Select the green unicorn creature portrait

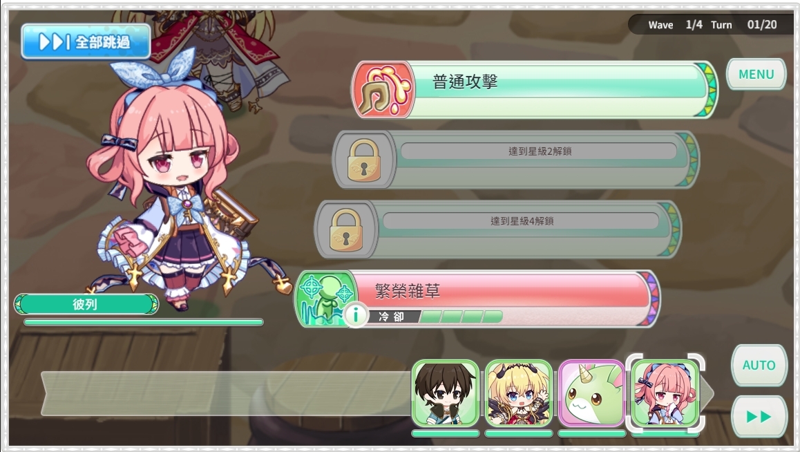pos(592,393)
